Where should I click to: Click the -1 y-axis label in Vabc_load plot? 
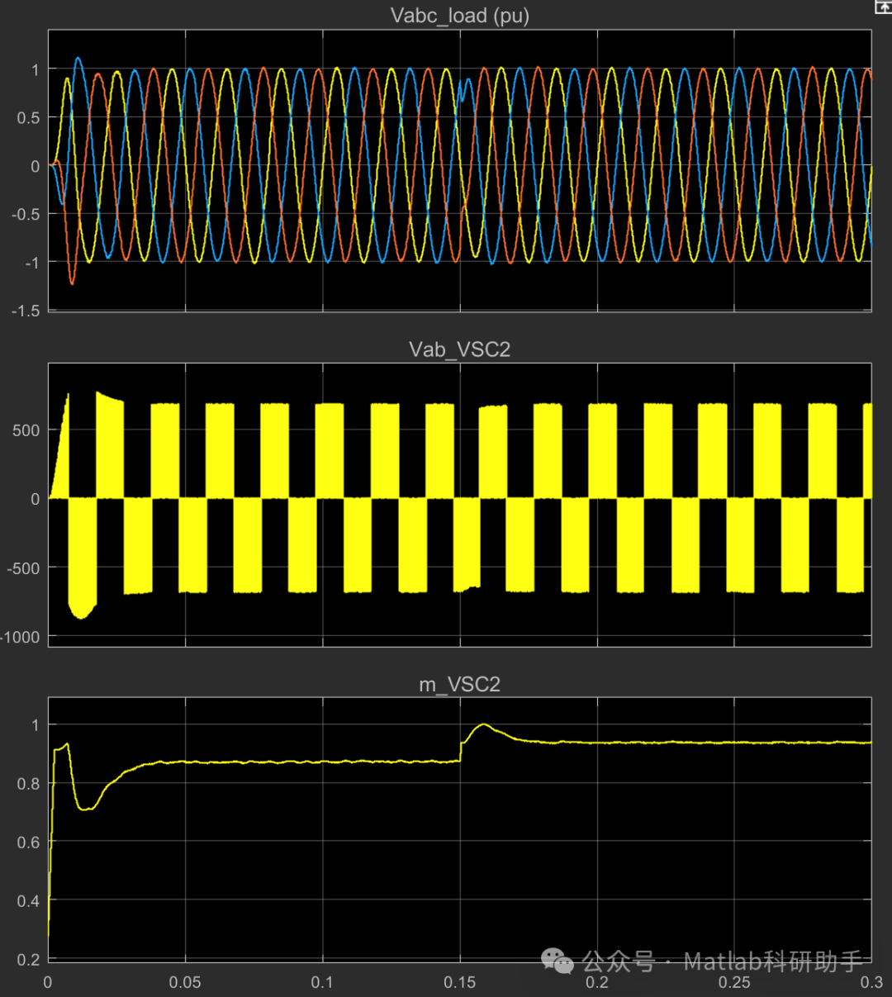coord(32,263)
